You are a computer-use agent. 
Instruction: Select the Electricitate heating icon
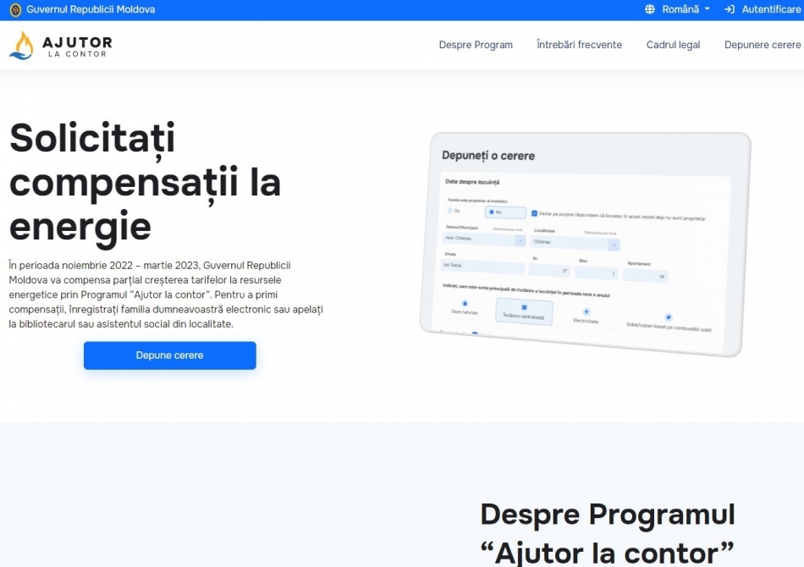tap(586, 312)
